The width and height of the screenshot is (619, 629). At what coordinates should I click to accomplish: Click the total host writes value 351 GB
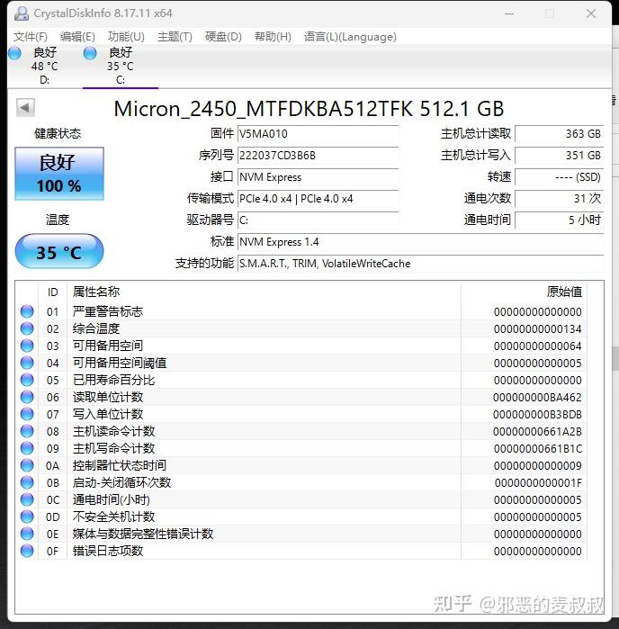click(560, 156)
